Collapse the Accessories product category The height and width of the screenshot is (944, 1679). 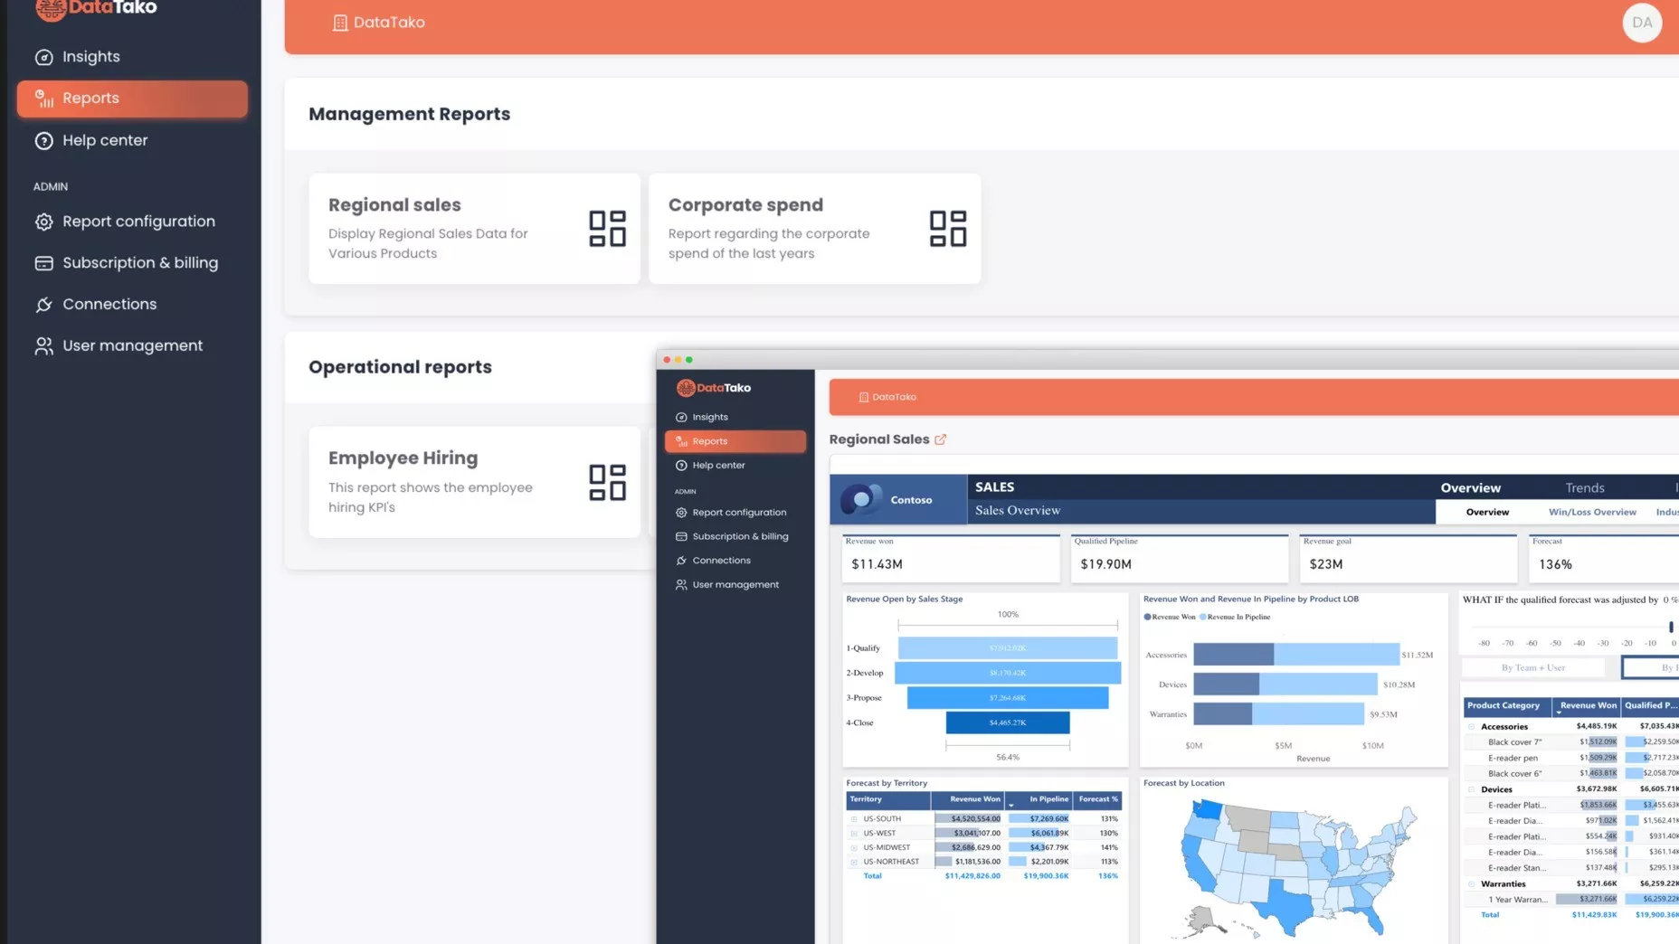coord(1471,727)
